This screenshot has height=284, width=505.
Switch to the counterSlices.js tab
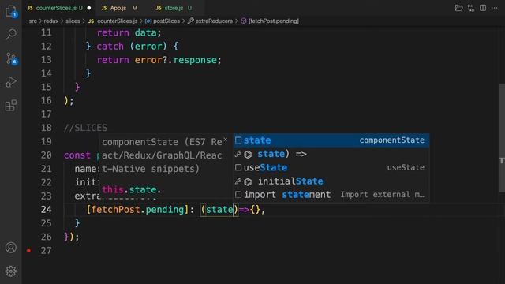(x=56, y=8)
